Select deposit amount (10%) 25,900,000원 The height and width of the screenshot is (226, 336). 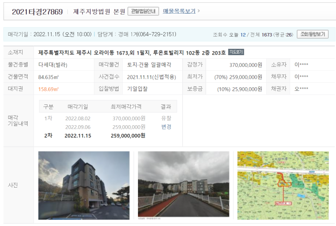tap(240, 89)
